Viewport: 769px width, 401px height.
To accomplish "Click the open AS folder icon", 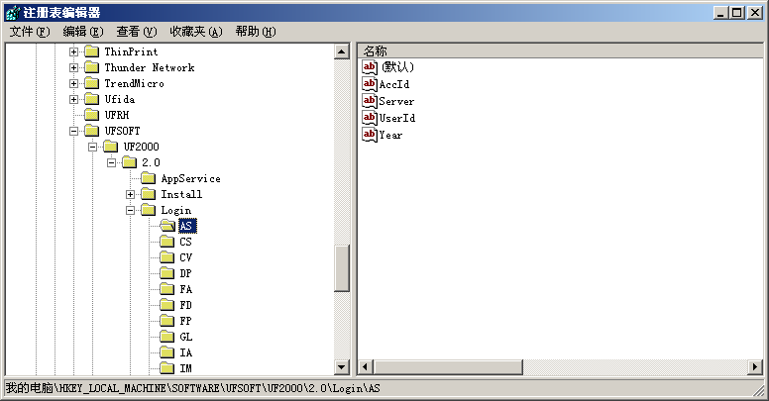I will [167, 226].
